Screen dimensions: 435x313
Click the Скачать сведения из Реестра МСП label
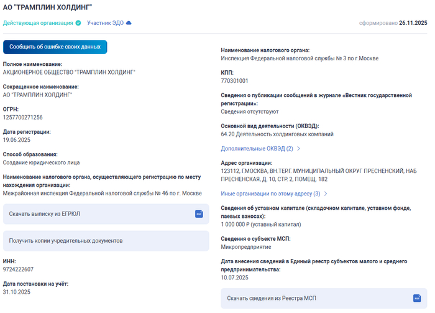(x=272, y=298)
